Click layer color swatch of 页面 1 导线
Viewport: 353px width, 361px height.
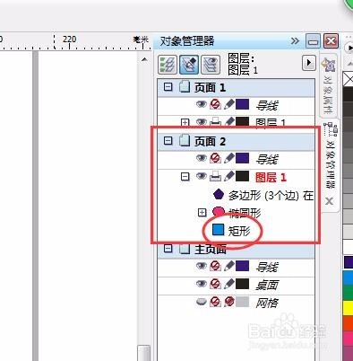tap(242, 104)
